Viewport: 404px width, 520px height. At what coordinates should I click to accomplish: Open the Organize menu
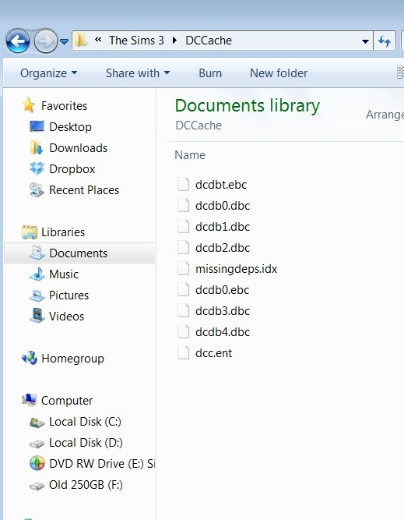pos(48,73)
